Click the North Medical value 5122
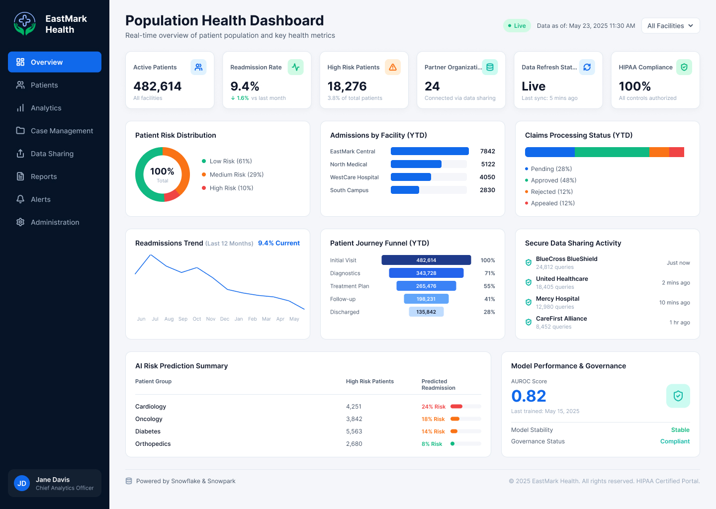The width and height of the screenshot is (716, 509). point(488,164)
